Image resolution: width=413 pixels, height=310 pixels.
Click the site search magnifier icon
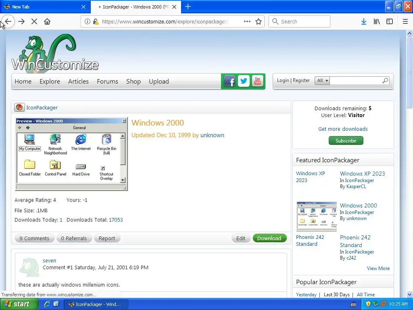385,81
